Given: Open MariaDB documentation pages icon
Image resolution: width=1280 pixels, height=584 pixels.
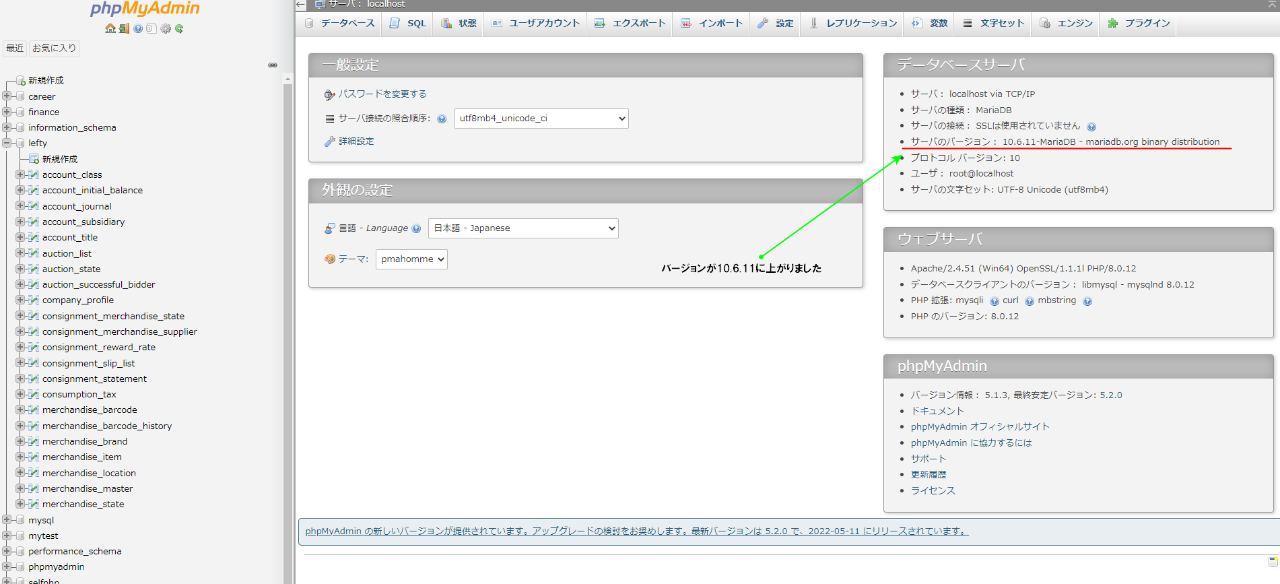Looking at the screenshot, I should 151,28.
